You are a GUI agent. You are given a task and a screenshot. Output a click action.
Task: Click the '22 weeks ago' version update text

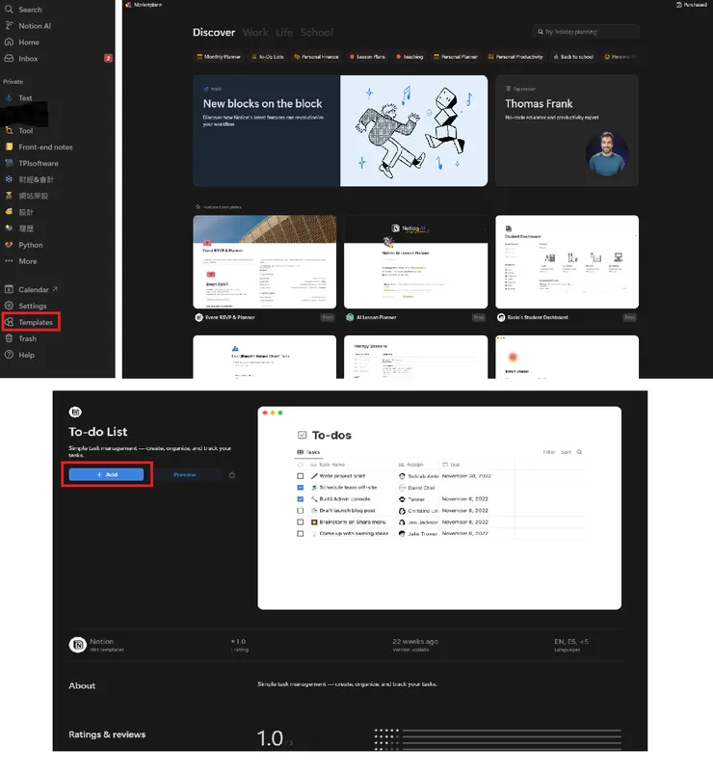tap(415, 641)
